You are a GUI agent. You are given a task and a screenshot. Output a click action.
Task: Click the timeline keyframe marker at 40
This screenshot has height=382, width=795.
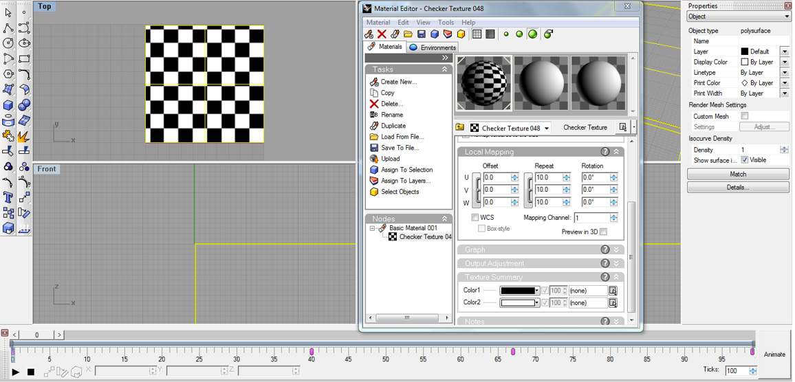(x=312, y=352)
